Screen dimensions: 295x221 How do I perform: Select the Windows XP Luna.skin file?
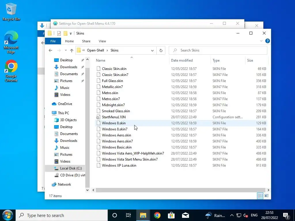point(119,165)
